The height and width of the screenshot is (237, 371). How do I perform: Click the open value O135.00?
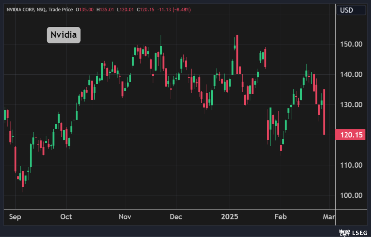coord(85,9)
